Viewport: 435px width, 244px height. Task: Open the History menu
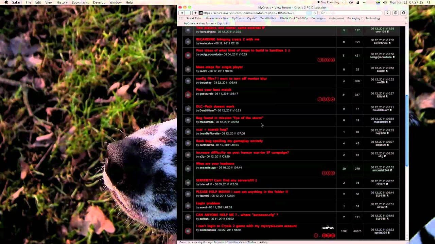pos(62,2)
